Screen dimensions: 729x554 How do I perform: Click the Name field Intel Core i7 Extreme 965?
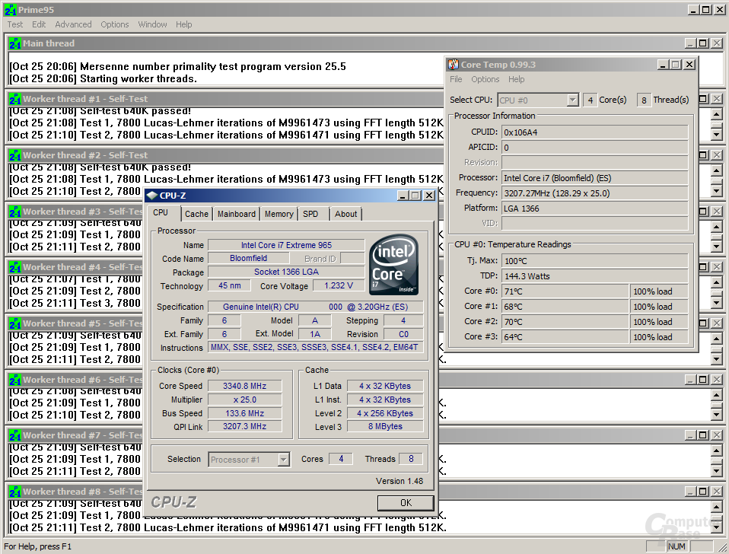[286, 245]
